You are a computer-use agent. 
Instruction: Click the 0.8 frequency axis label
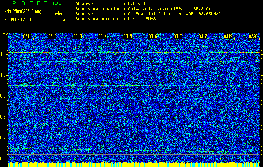(3, 117)
